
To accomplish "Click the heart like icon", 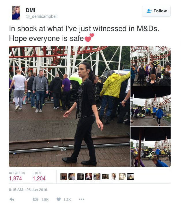I will (58, 199).
